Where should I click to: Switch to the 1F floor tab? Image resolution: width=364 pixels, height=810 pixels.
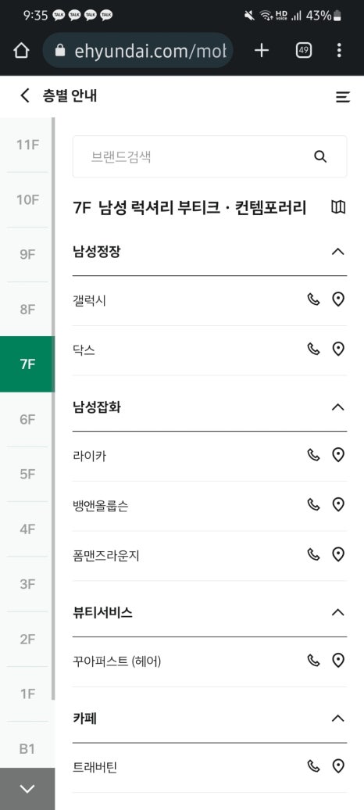point(26,694)
